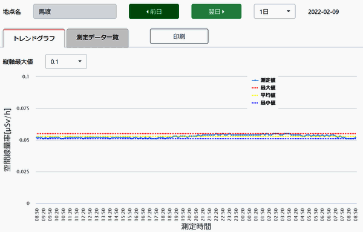Click the 馬渡 location name field

point(75,12)
